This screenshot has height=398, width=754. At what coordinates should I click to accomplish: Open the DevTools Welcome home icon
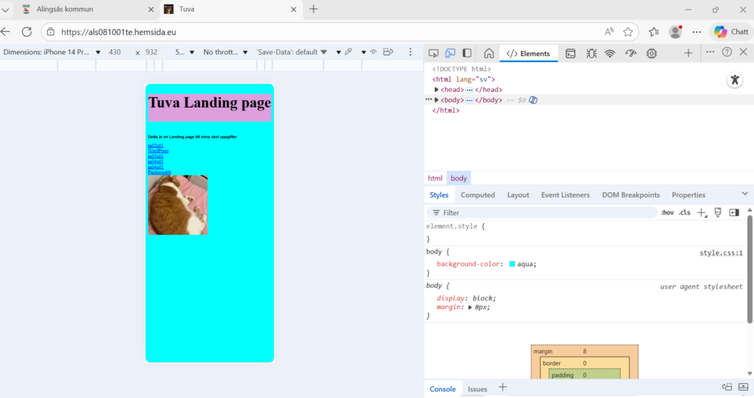pos(488,53)
